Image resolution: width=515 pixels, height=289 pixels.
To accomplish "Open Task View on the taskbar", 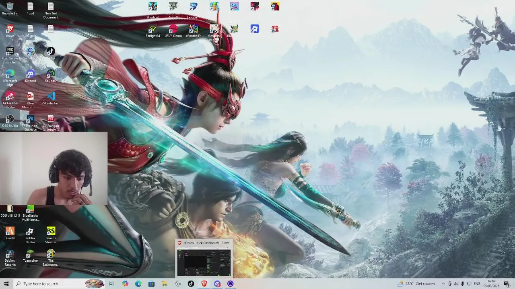I will (x=111, y=284).
